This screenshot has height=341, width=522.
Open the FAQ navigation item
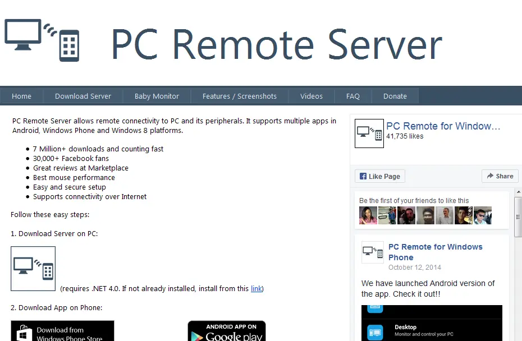coord(353,96)
